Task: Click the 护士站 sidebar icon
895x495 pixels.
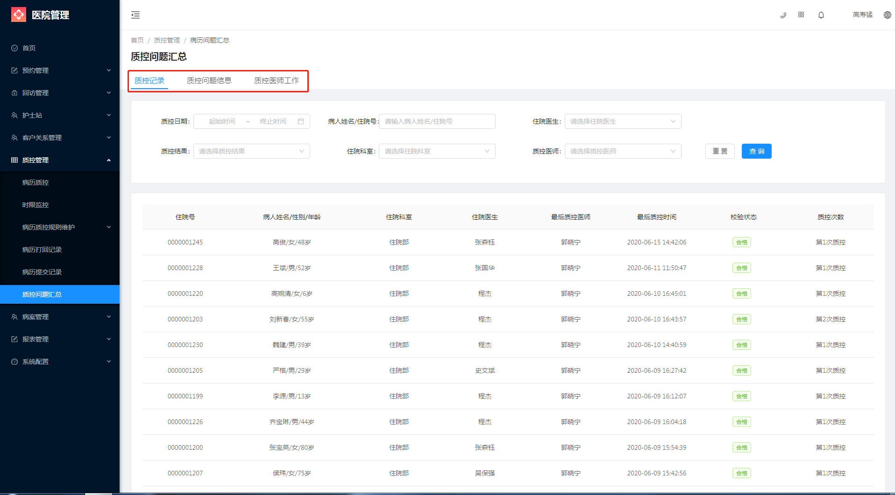Action: (x=14, y=115)
